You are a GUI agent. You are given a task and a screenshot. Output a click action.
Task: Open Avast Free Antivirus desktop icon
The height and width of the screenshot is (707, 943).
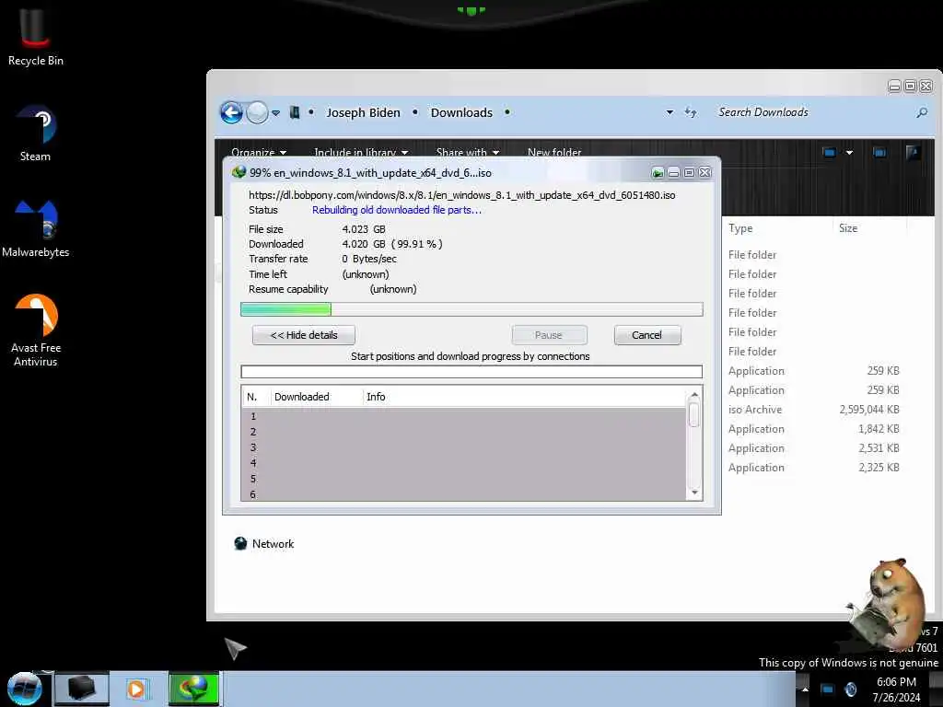(x=36, y=330)
